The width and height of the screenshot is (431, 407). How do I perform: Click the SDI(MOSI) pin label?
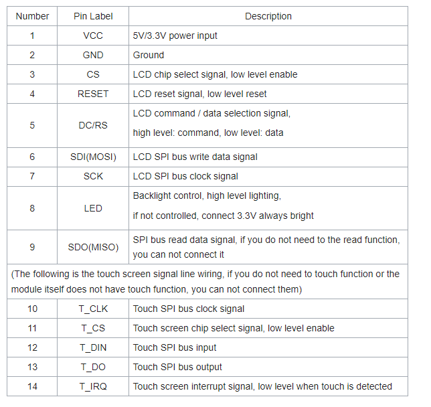(93, 157)
